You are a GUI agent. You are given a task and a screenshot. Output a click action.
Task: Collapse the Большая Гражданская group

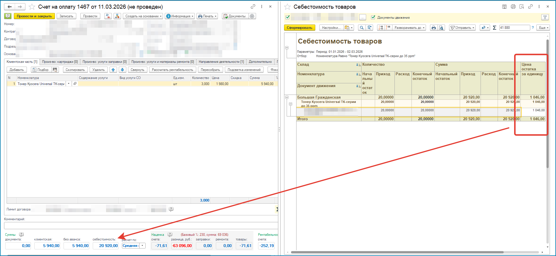pos(287,97)
